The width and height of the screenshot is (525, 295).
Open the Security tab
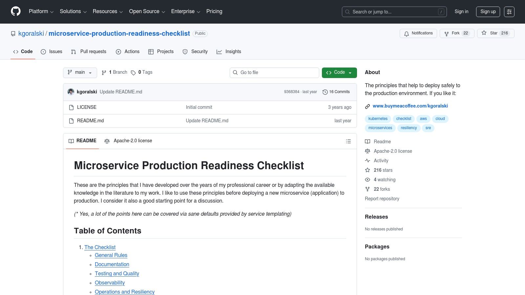(199, 51)
